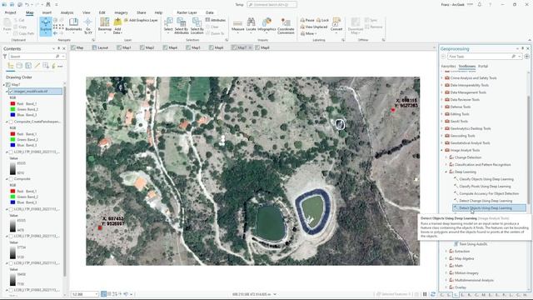Click the Add Data icon
The image size is (533, 300).
click(x=117, y=22)
